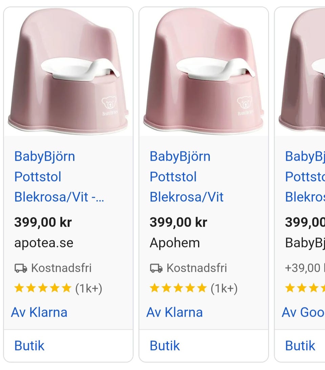Click the Apohem seller name
Image resolution: width=325 pixels, height=370 pixels.
click(175, 243)
